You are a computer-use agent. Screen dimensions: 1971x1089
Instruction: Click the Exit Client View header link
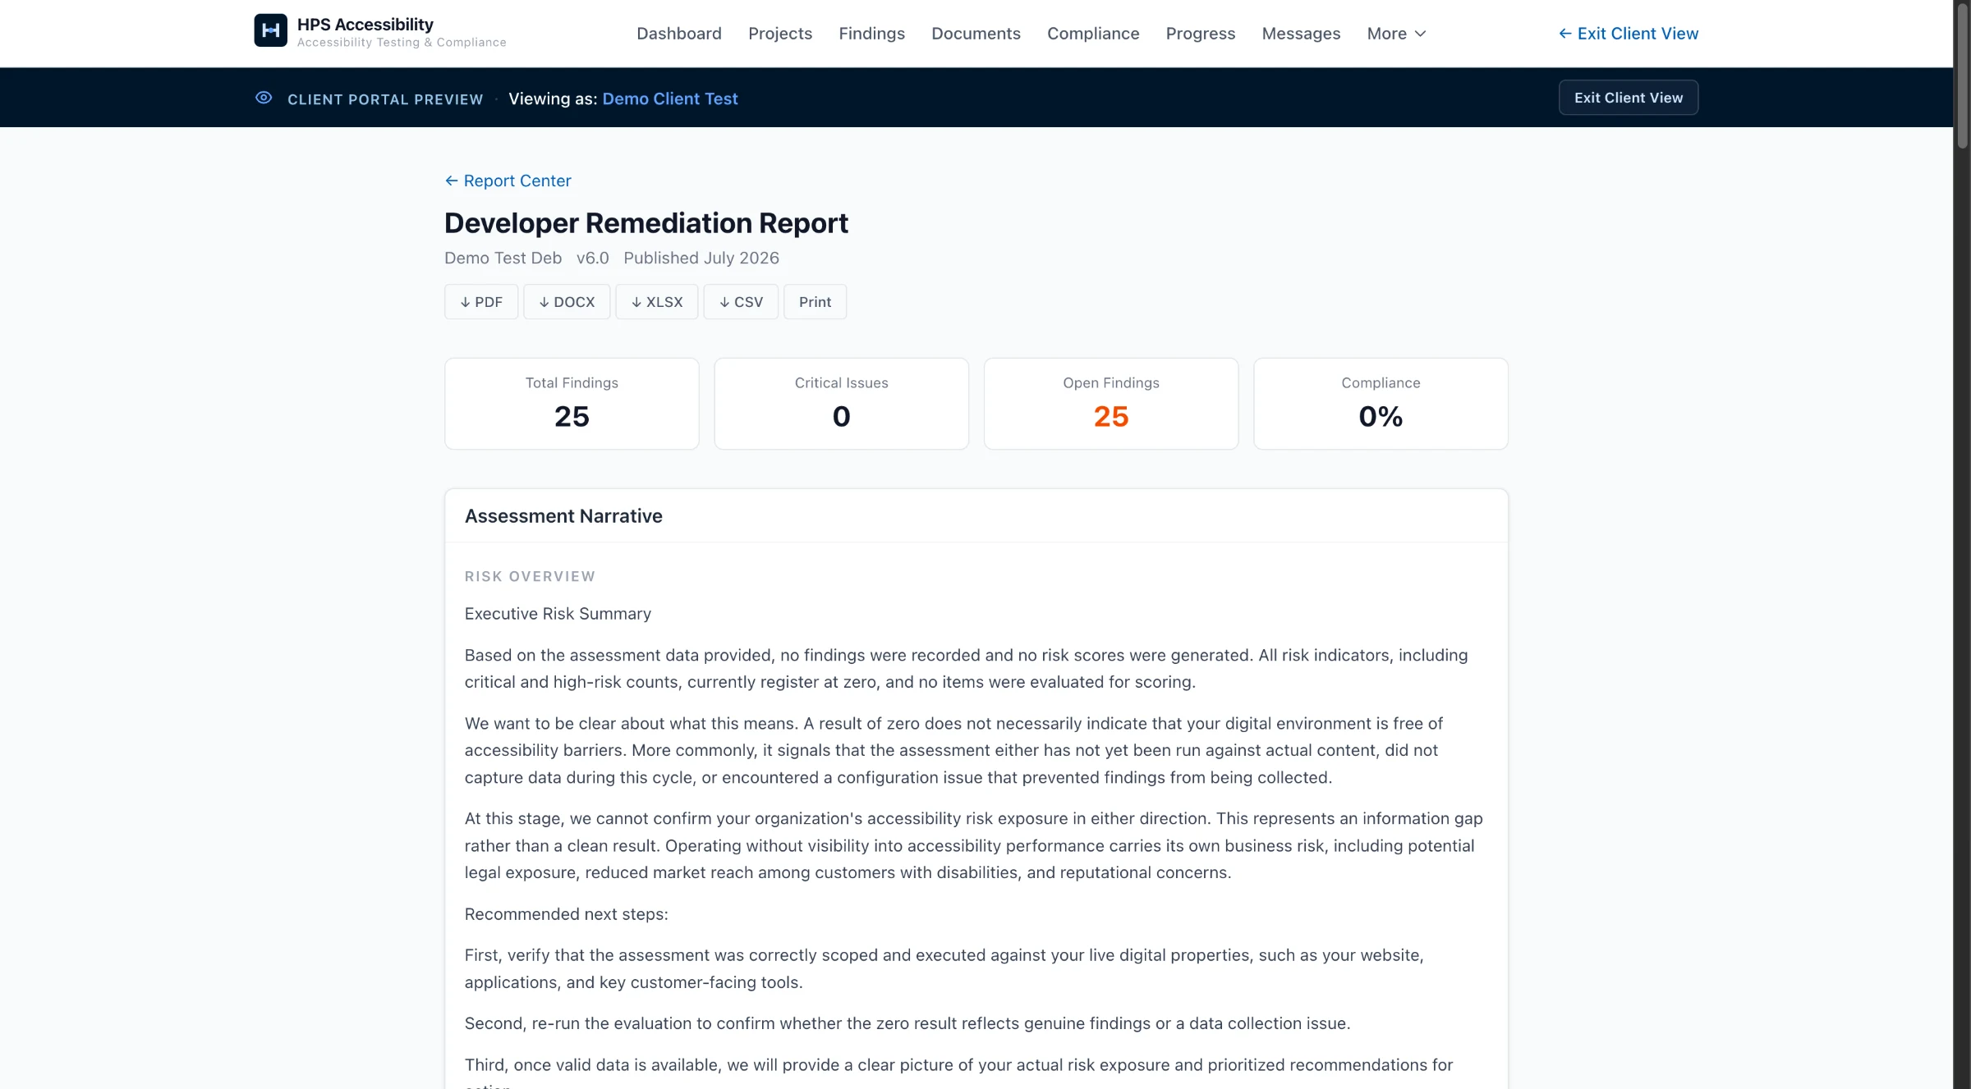coord(1629,34)
